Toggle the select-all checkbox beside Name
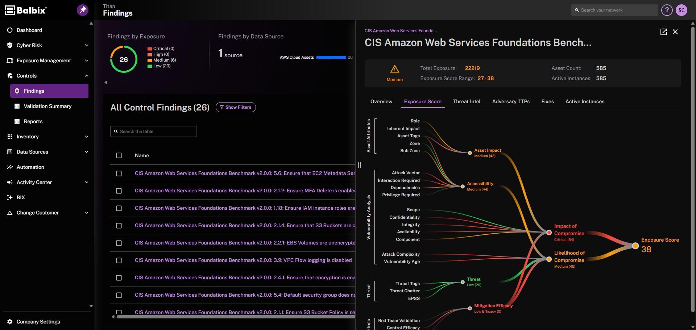The height and width of the screenshot is (330, 696). [119, 155]
